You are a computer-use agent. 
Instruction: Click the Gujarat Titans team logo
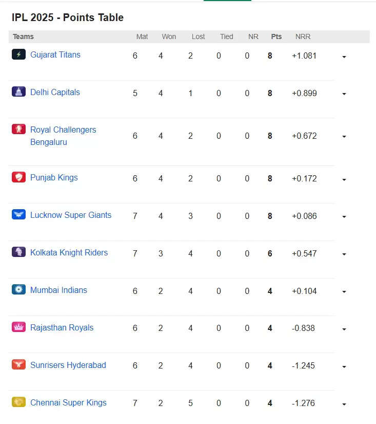tap(18, 54)
